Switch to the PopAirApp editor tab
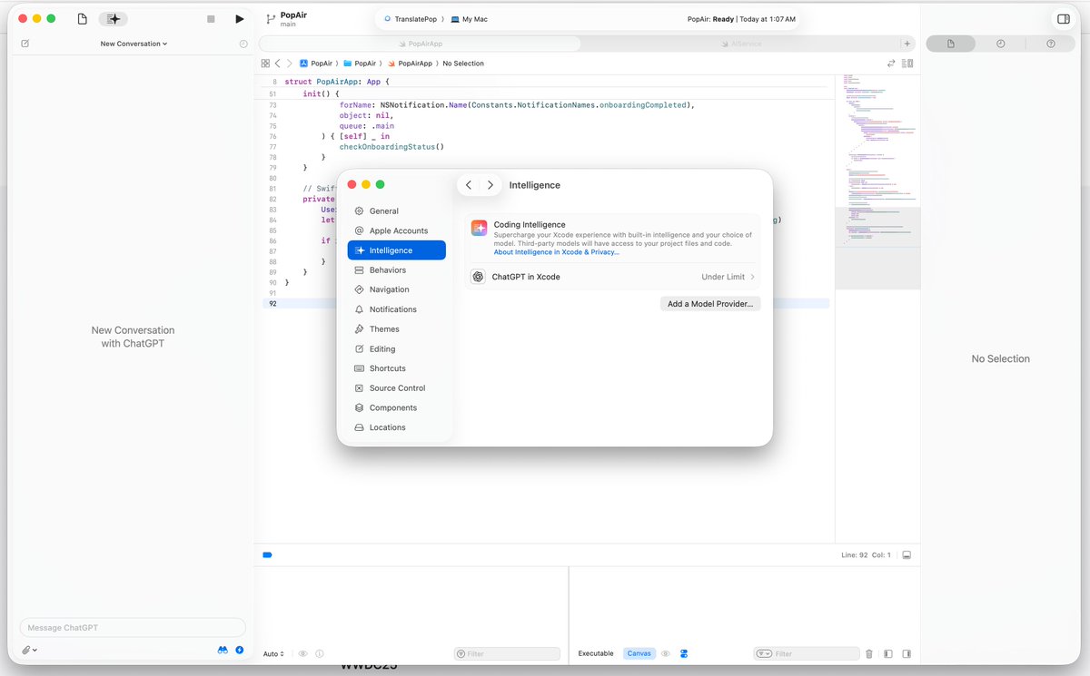The width and height of the screenshot is (1090, 676). 420,44
